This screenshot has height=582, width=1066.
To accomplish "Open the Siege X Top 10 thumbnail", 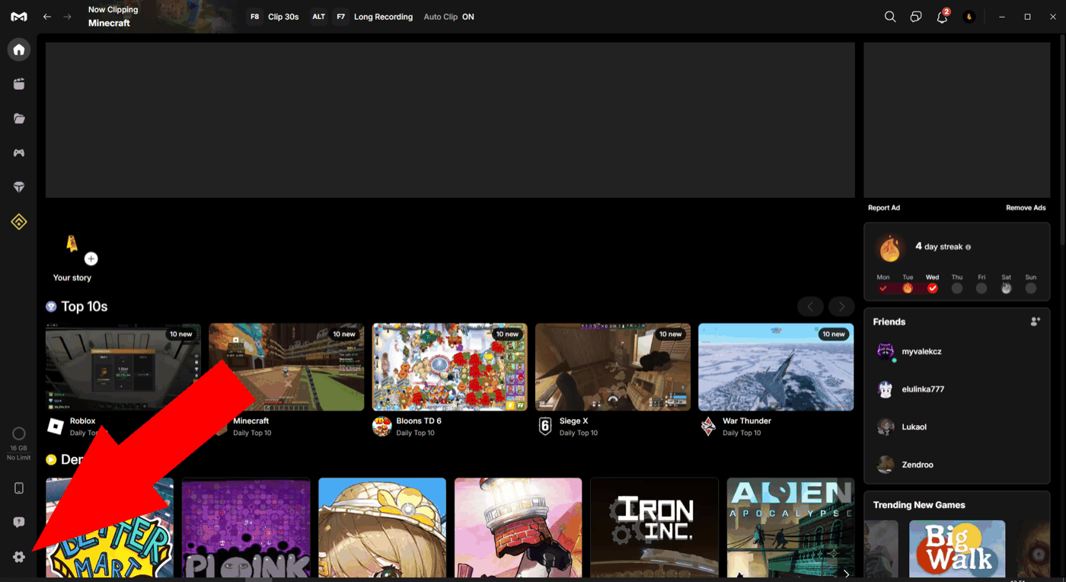I will pyautogui.click(x=613, y=367).
